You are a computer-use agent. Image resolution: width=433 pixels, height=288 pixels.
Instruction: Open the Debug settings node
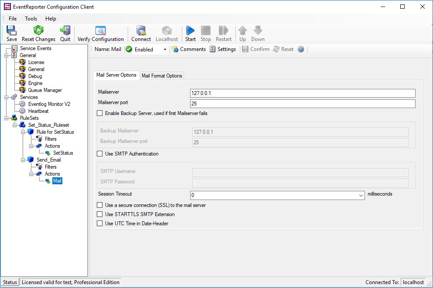tap(35, 76)
